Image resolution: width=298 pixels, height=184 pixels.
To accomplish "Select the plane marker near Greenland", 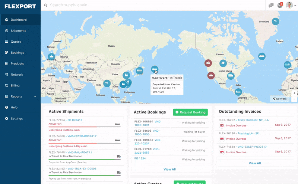I will pyautogui.click(x=275, y=22).
